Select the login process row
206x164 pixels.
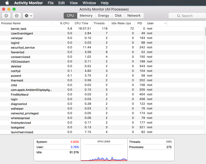(102, 99)
